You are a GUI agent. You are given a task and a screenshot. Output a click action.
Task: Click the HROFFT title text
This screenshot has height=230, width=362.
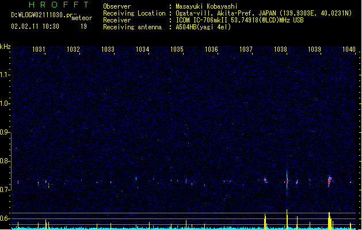click(x=59, y=5)
